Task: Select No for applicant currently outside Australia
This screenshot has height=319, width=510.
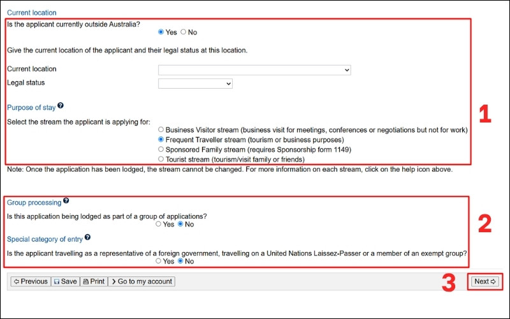Action: [184, 32]
